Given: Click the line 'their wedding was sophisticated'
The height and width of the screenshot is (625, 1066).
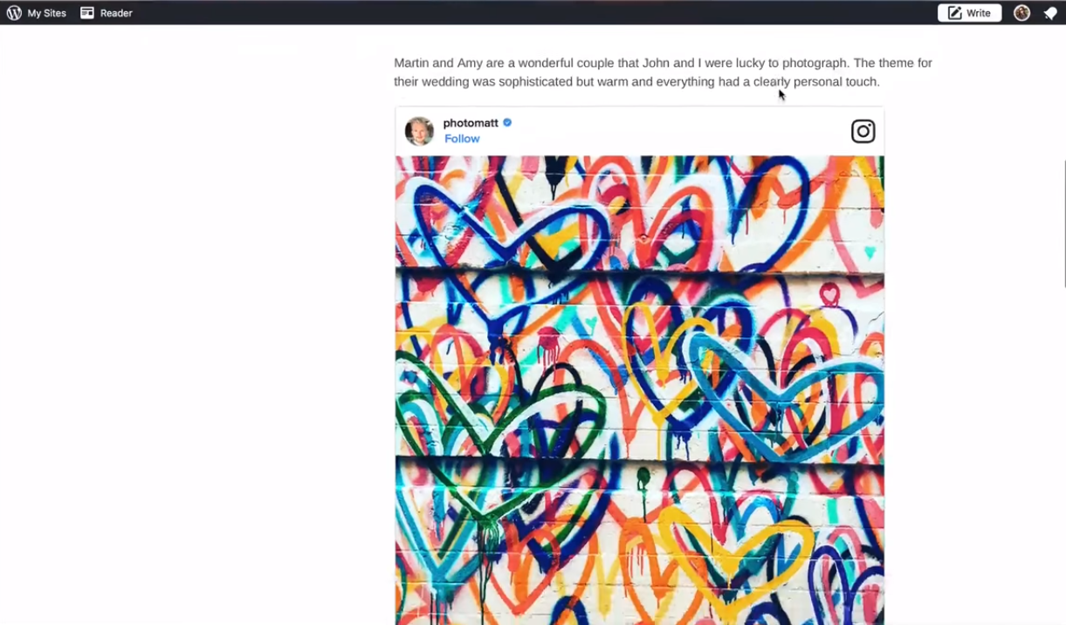Looking at the screenshot, I should (636, 82).
